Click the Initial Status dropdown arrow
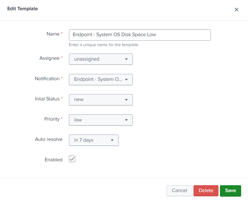This screenshot has height=202, width=248. point(126,100)
